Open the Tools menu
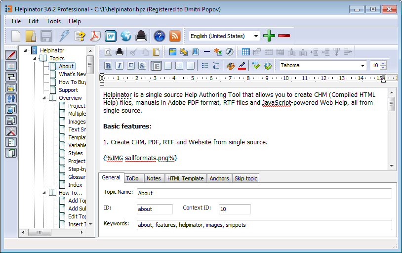 (x=53, y=21)
